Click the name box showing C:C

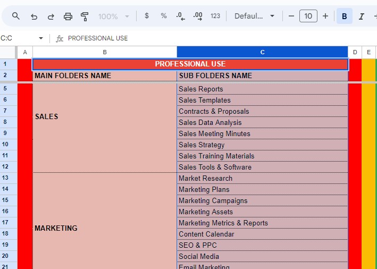coord(18,38)
